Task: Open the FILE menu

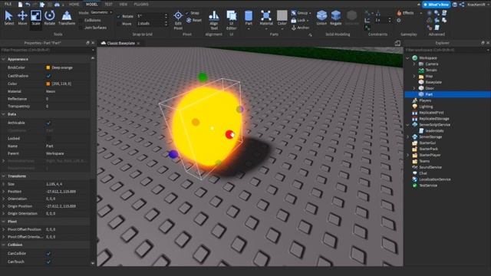Action: pos(8,4)
